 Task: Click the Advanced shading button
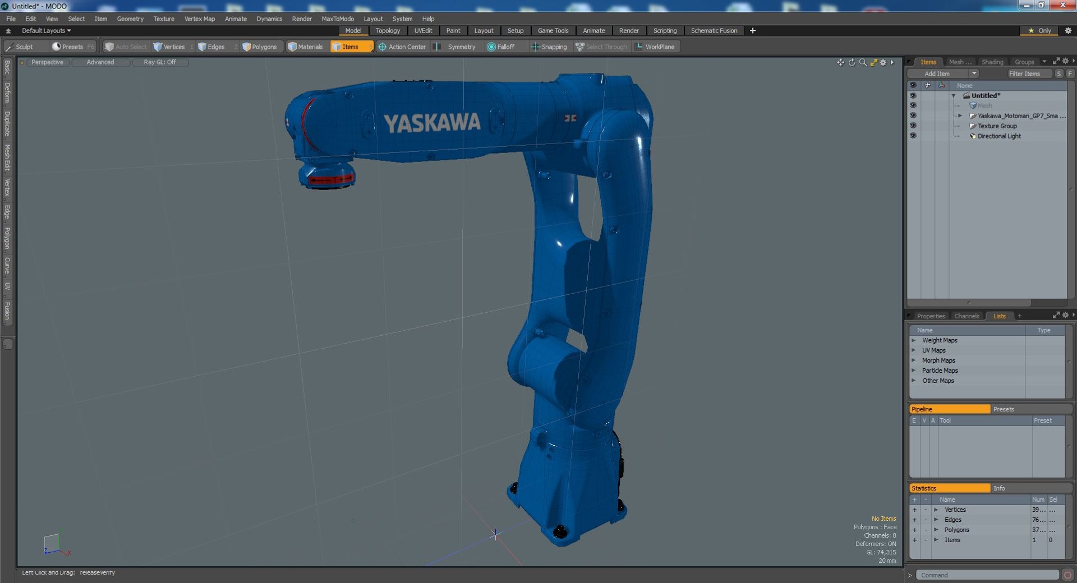(x=100, y=62)
